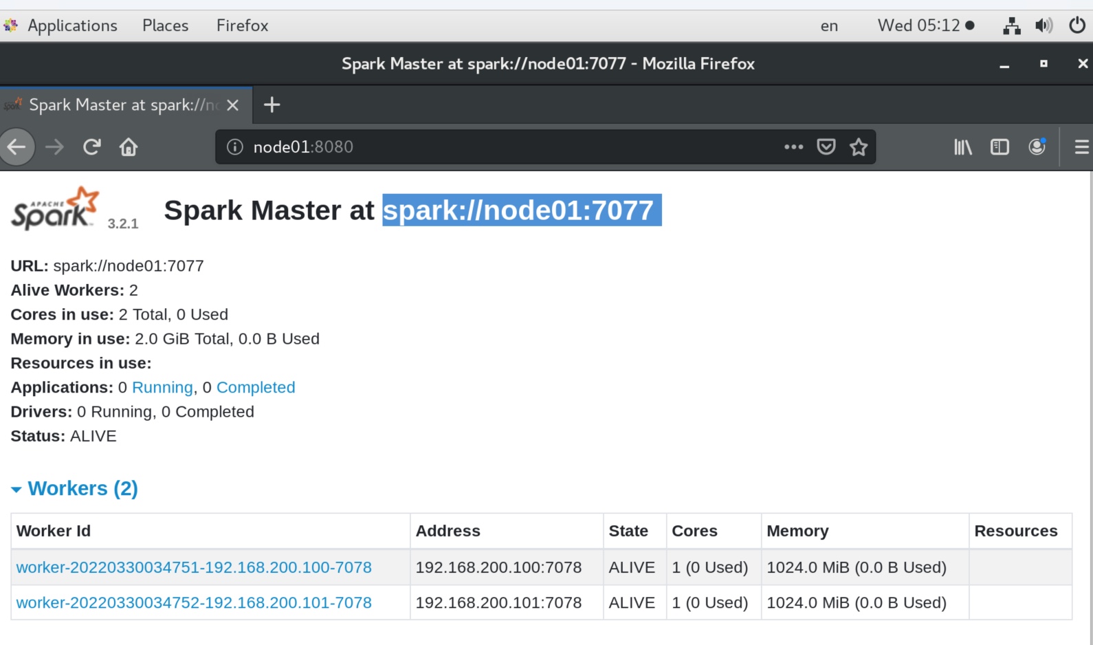Click the highlighted spark://node01:7077 heading text

(x=521, y=210)
